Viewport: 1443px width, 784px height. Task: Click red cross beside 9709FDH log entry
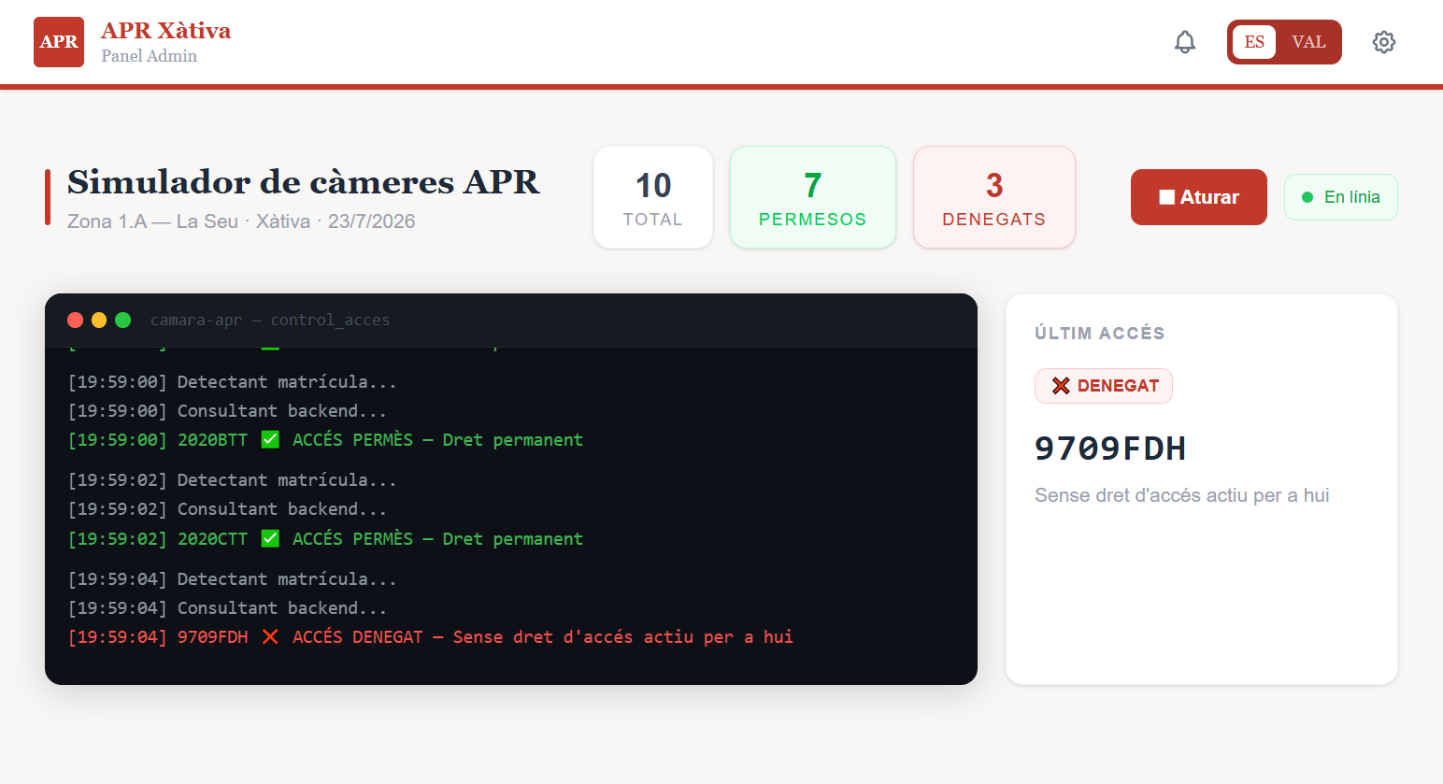coord(270,636)
